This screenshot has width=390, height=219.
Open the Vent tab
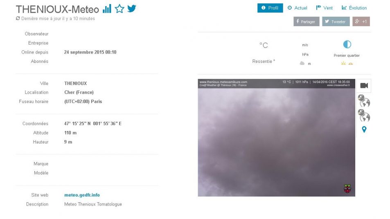pos(325,8)
